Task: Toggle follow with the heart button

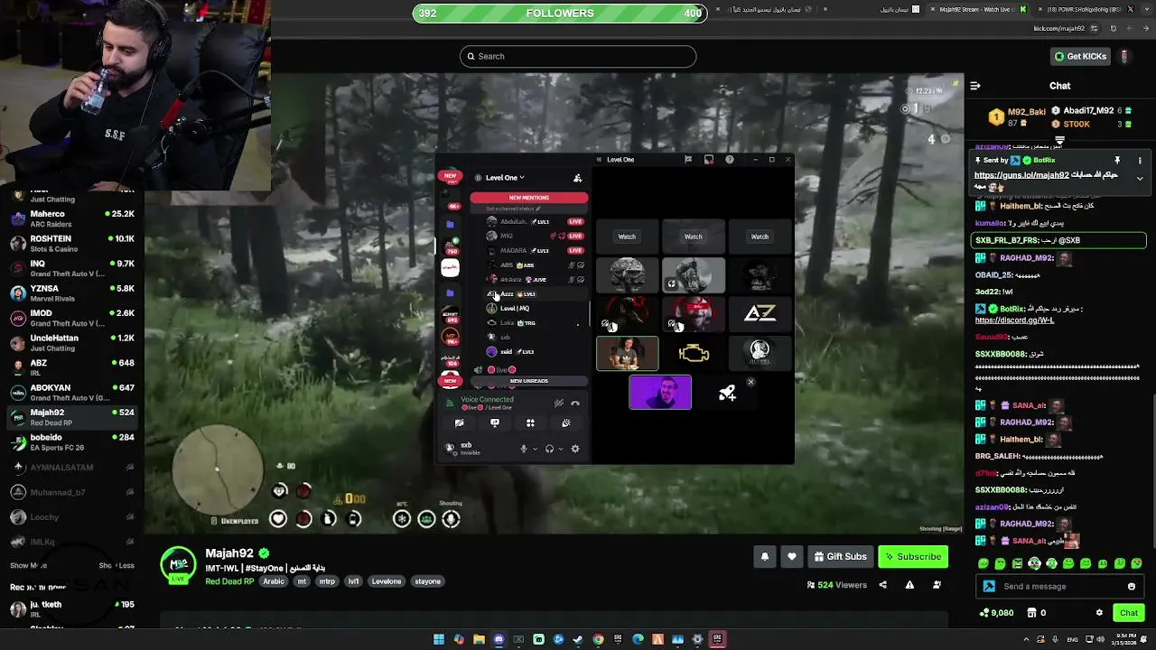Action: tap(791, 556)
